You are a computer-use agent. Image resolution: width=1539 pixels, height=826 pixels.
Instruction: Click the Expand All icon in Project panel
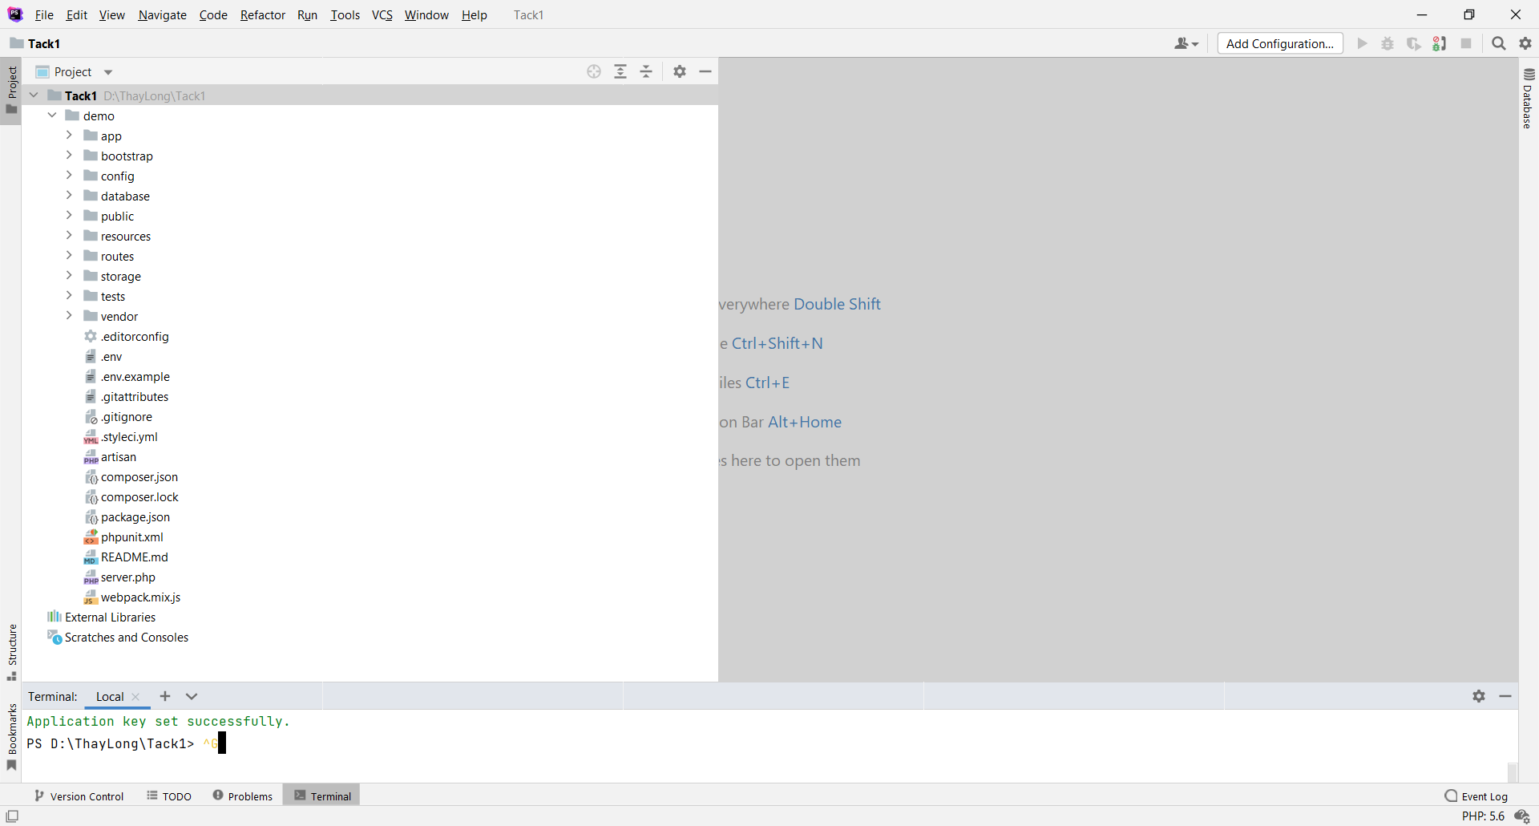[x=620, y=71]
